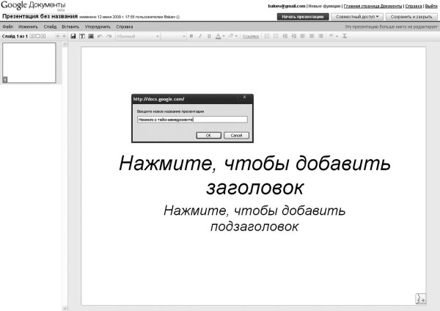The height and width of the screenshot is (311, 440).
Task: Open the font style dropdown Обычный
Action: tap(138, 36)
